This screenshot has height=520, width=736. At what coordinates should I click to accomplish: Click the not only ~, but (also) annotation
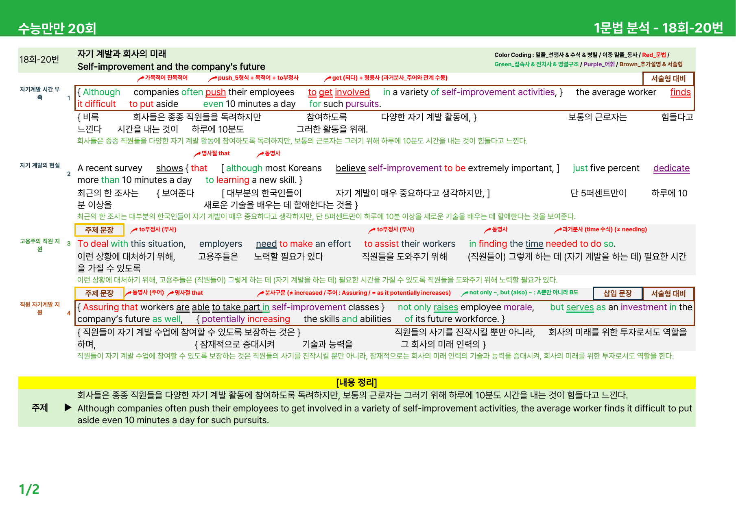tap(523, 293)
